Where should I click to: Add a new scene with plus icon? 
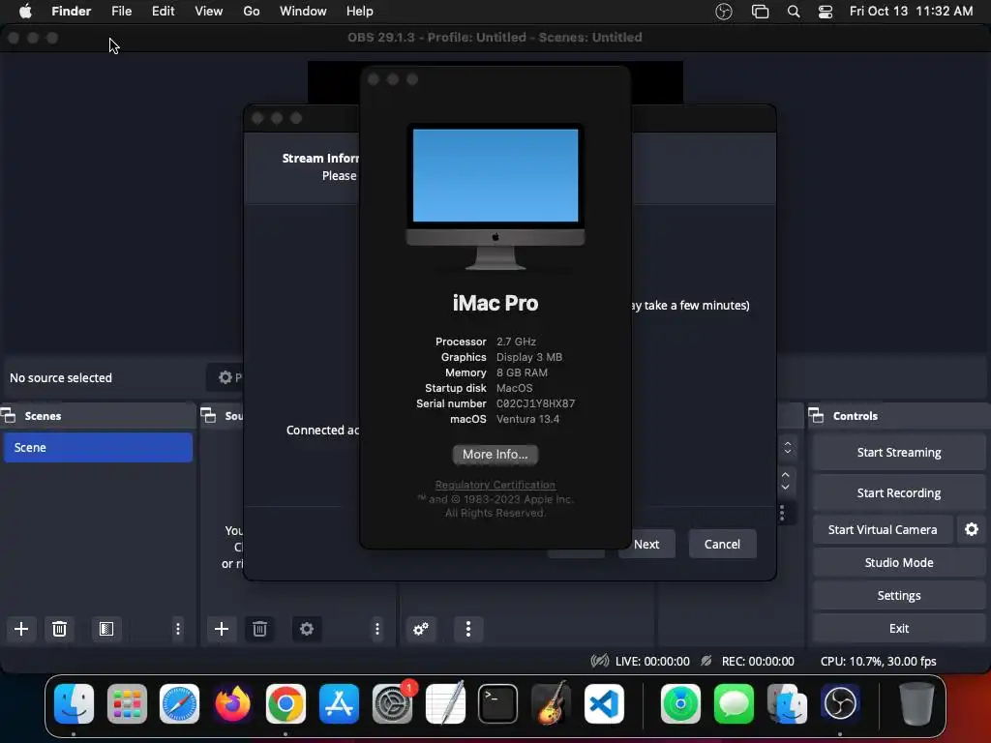pos(21,629)
